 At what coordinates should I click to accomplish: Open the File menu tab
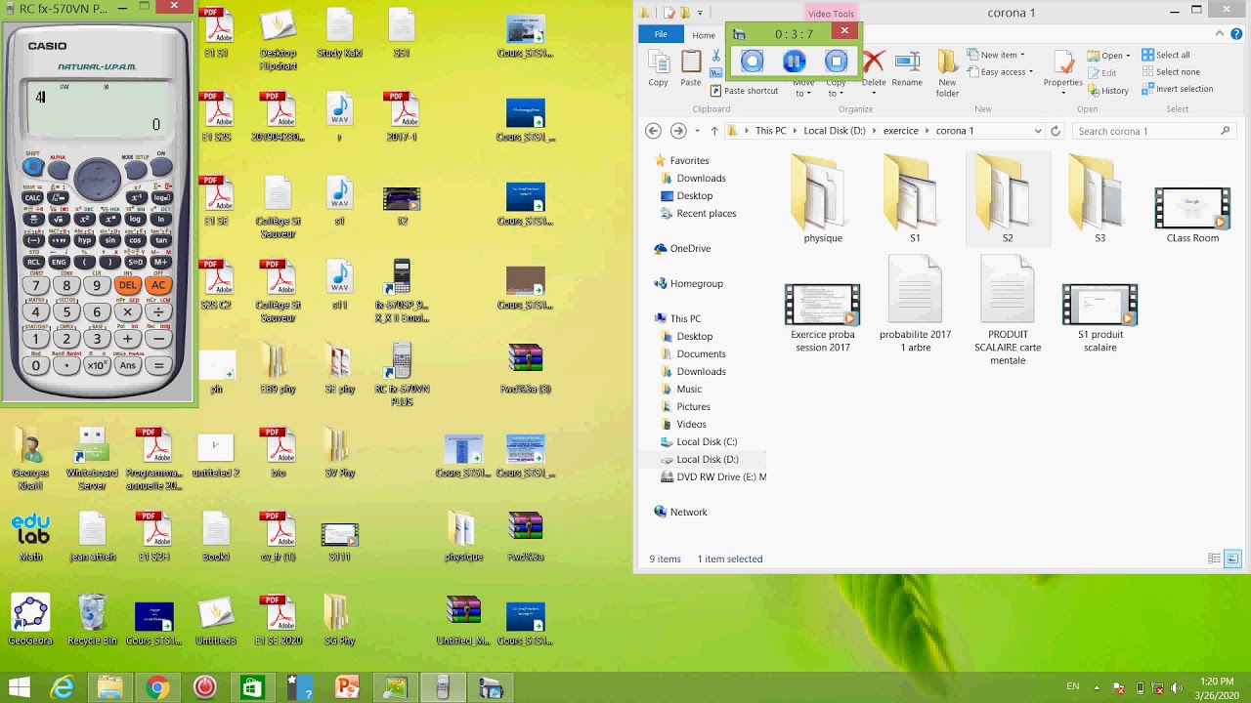[661, 34]
